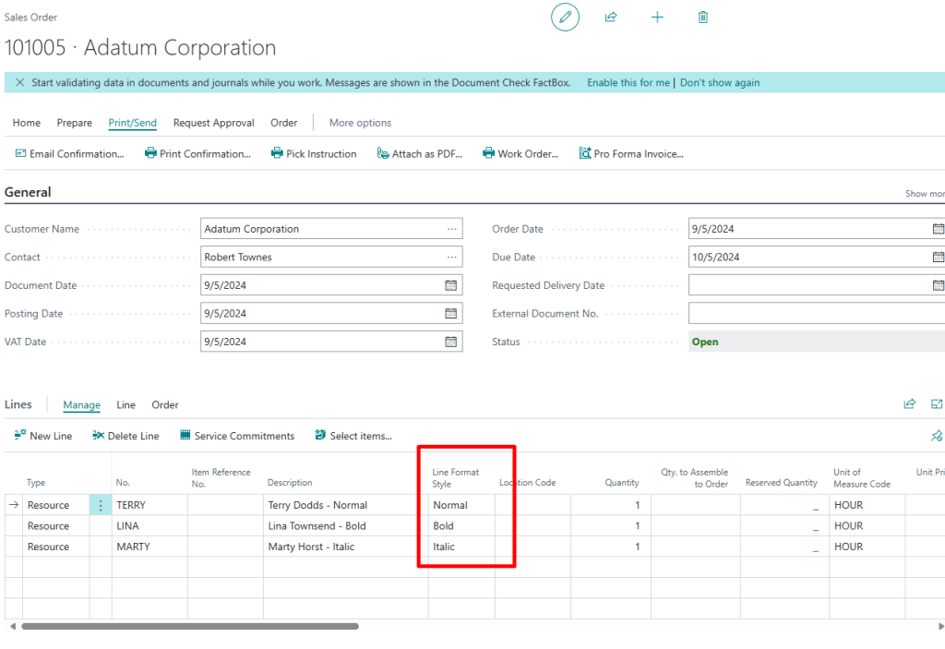Expand More options in the action bar
Image resolution: width=945 pixels, height=649 pixels.
(x=360, y=123)
